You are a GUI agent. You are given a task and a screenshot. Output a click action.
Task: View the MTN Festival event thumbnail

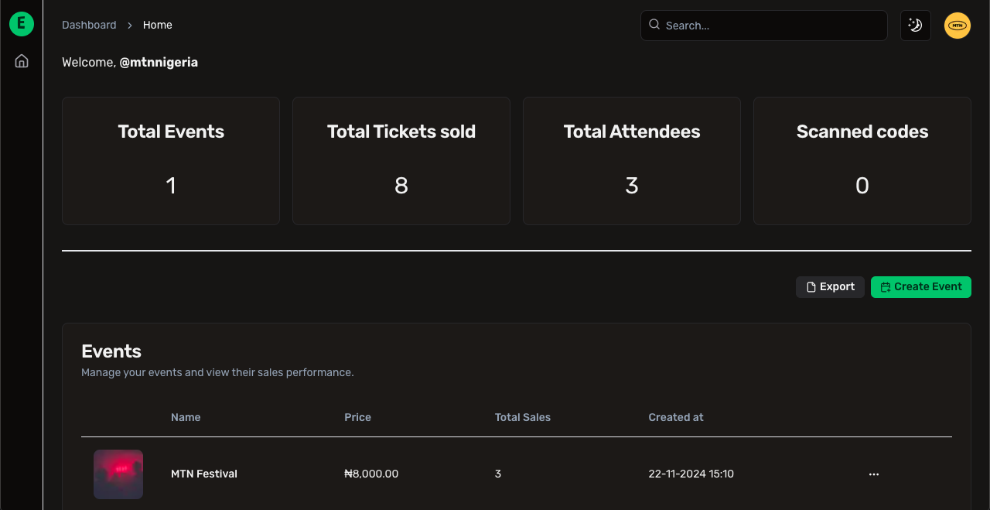(118, 474)
